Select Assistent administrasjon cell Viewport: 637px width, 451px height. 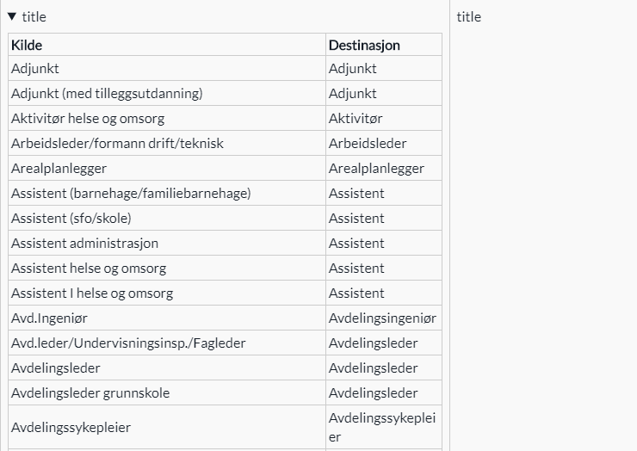pos(84,244)
